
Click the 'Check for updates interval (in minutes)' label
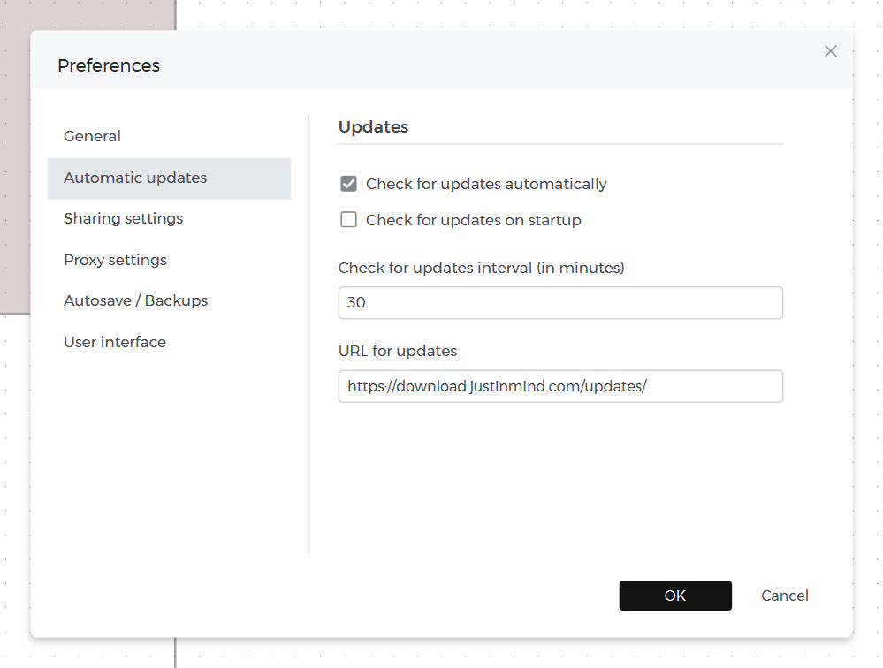click(x=481, y=268)
